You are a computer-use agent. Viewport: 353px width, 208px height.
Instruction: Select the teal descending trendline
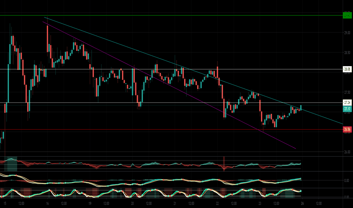coord(194,70)
